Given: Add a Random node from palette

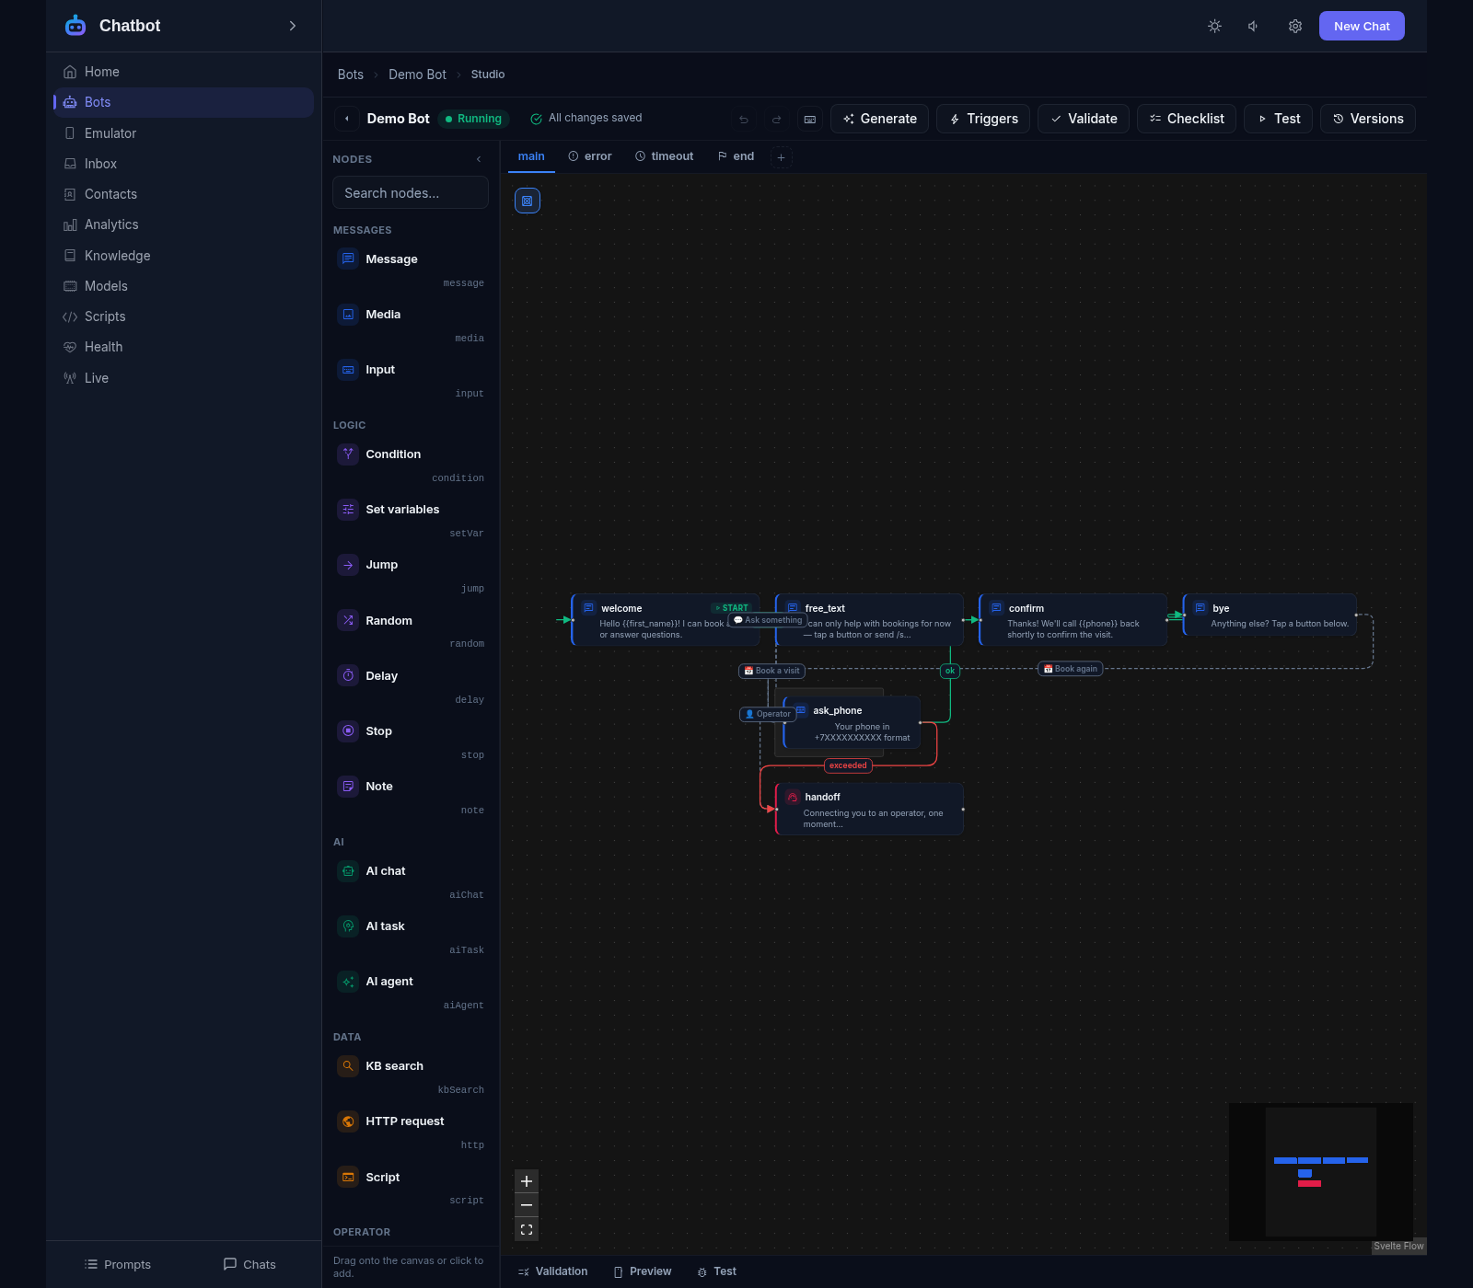Looking at the screenshot, I should point(411,631).
